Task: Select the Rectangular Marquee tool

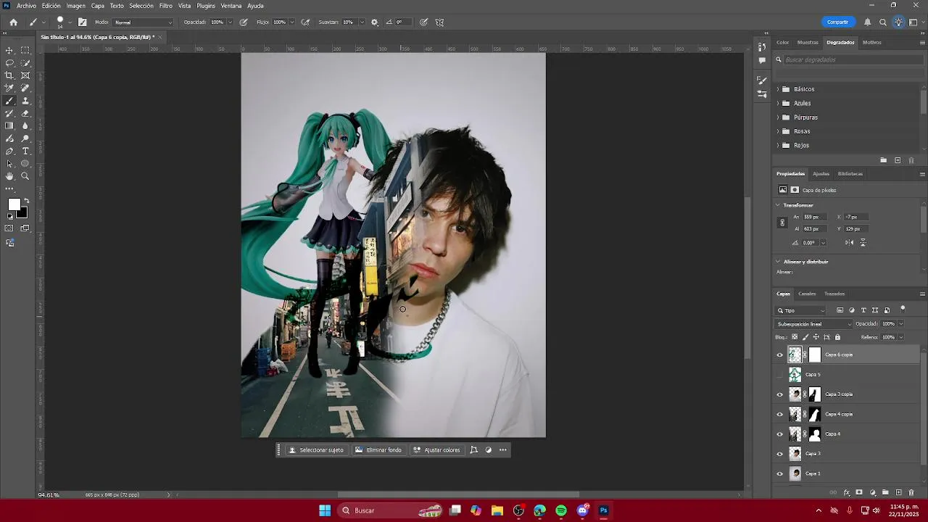Action: [25, 50]
